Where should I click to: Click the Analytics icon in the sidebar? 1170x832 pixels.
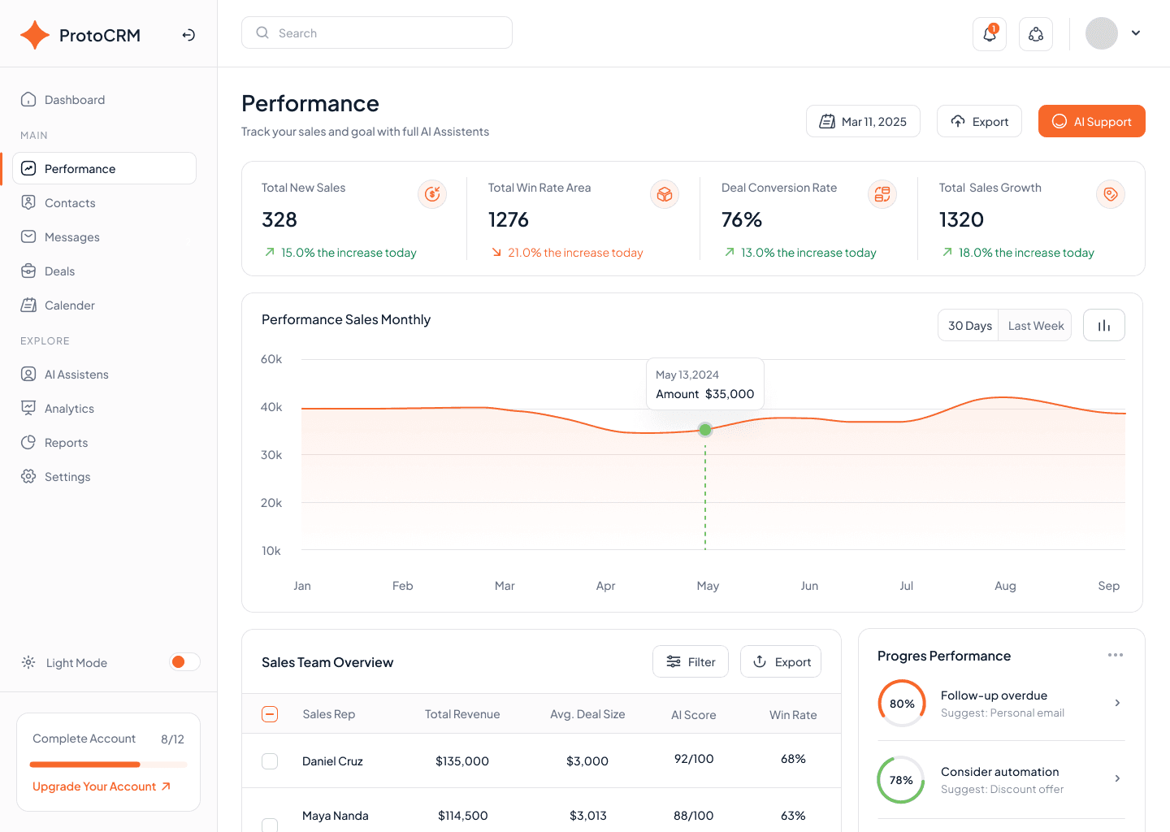28,408
